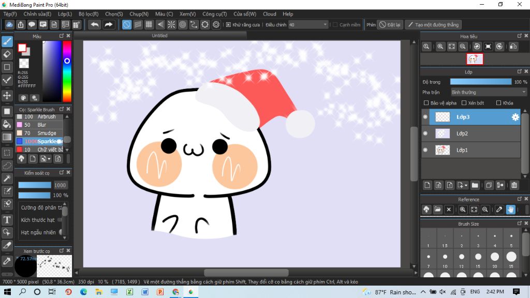The width and height of the screenshot is (530, 298).
Task: Open Tệp(F) menu
Action: coord(10,14)
